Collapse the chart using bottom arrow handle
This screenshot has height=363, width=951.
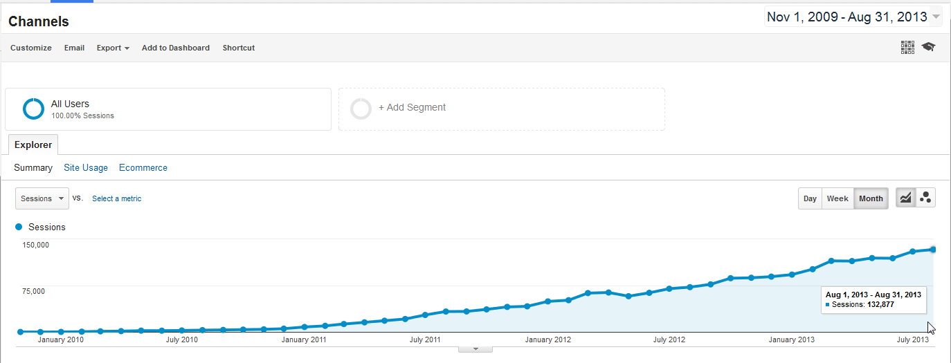(475, 348)
